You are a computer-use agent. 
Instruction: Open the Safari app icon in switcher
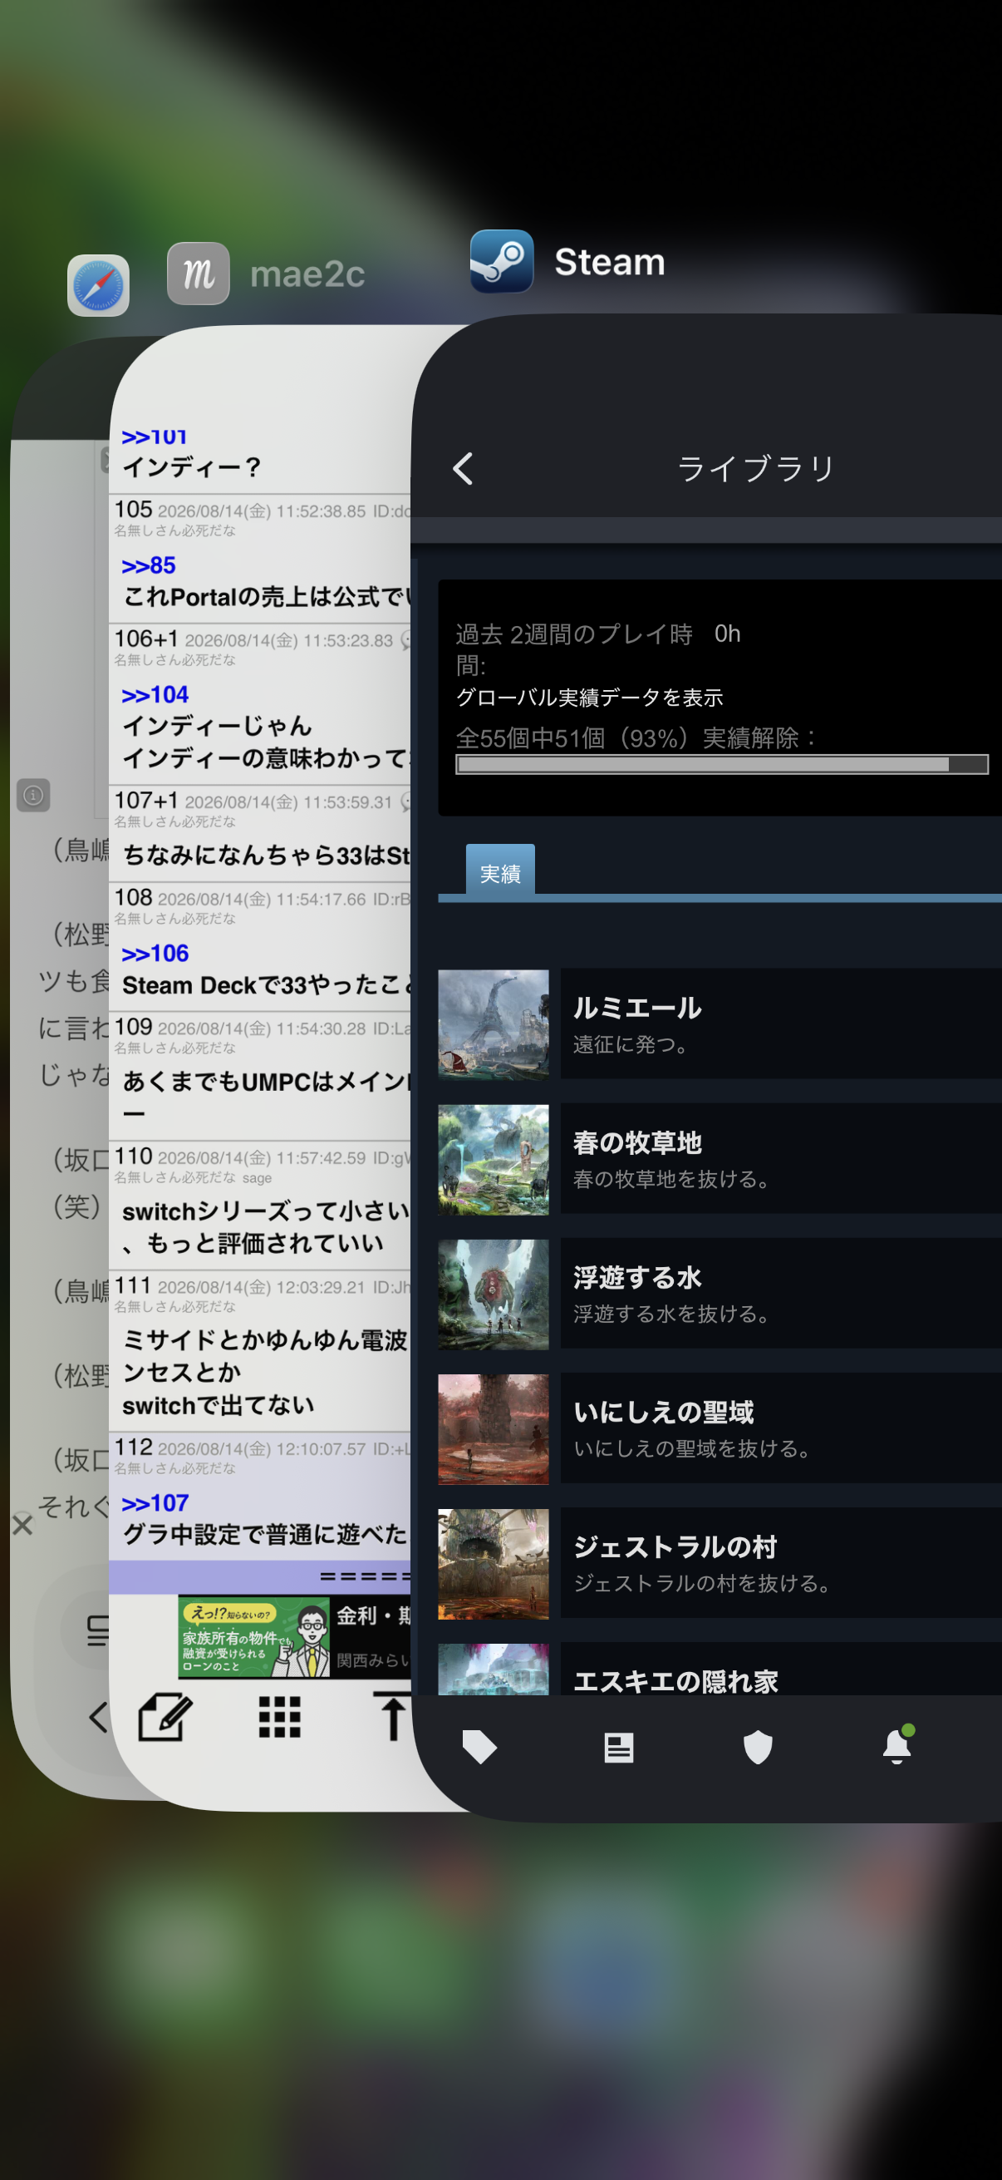coord(98,285)
